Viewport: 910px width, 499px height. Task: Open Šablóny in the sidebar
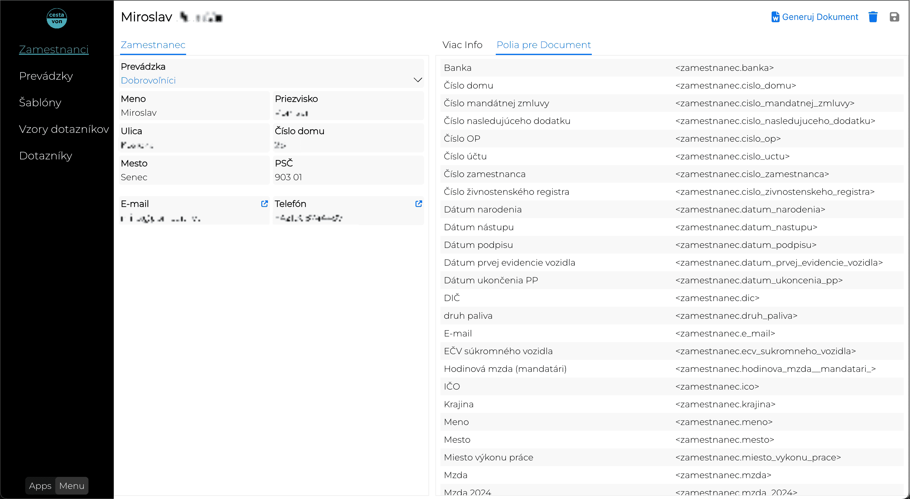click(40, 102)
